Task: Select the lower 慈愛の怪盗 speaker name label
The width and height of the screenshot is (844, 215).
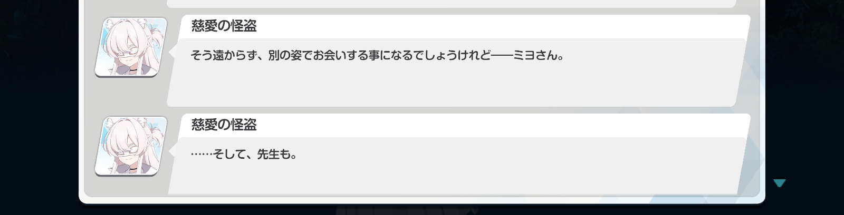Action: [x=224, y=125]
